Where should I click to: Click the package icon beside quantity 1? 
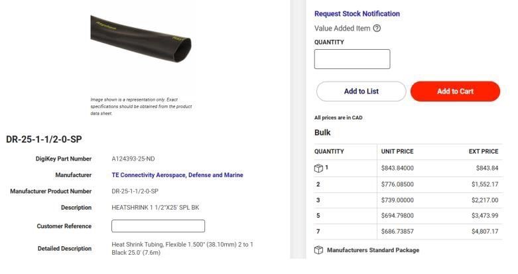pyautogui.click(x=318, y=168)
